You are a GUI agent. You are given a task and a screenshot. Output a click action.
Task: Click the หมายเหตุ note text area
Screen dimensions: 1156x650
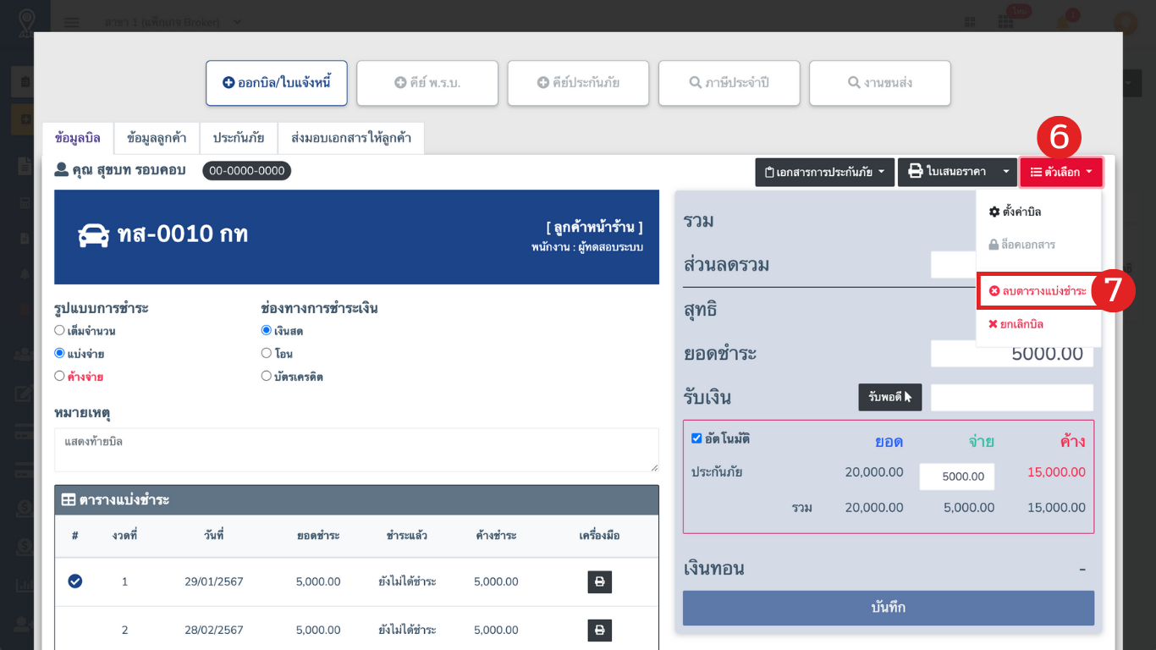tap(356, 449)
